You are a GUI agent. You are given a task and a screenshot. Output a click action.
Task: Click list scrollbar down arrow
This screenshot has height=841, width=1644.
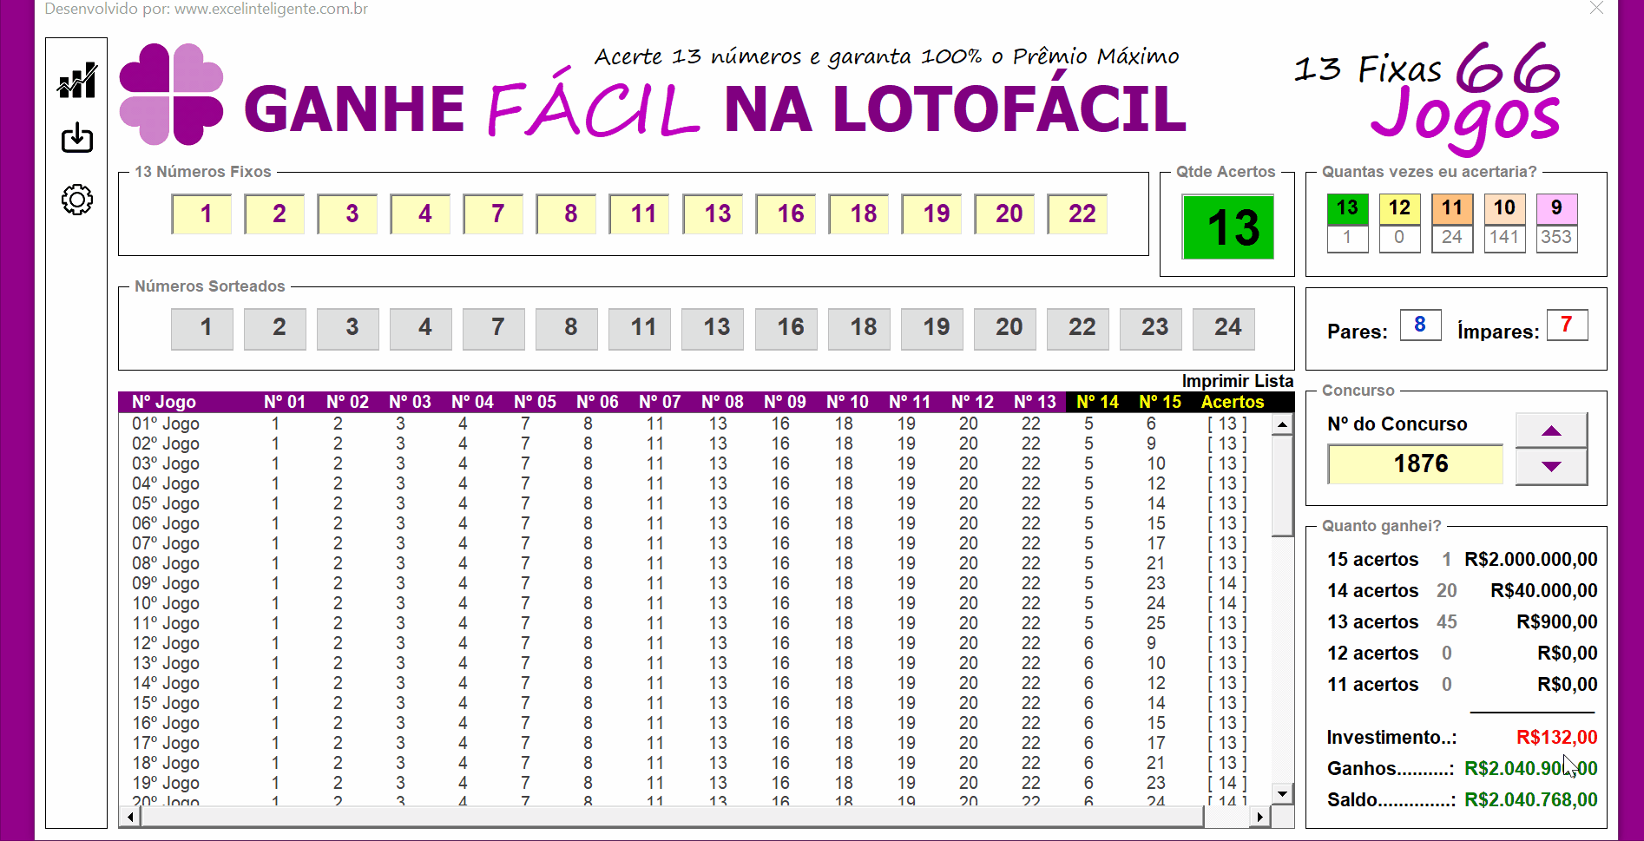point(1282,793)
